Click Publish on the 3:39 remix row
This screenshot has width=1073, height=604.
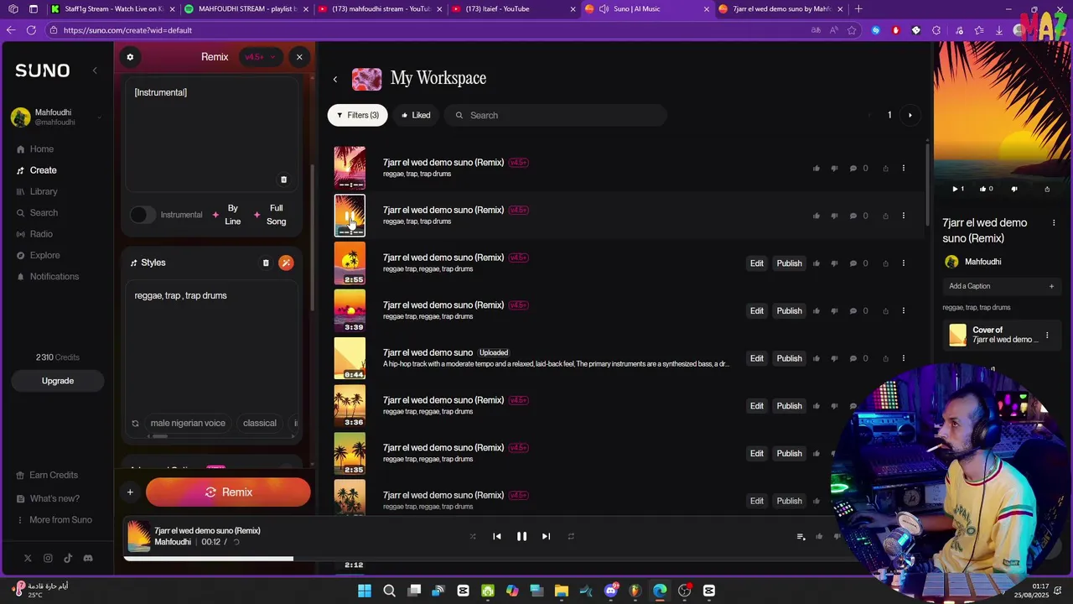coord(789,311)
